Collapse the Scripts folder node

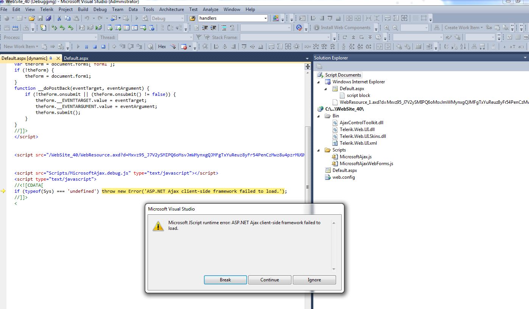[x=318, y=150]
